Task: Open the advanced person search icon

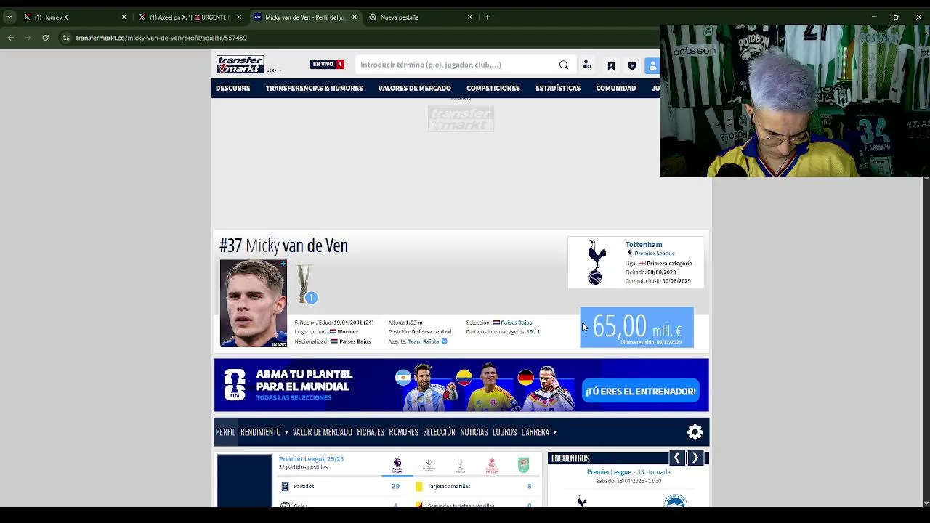Action: click(587, 65)
